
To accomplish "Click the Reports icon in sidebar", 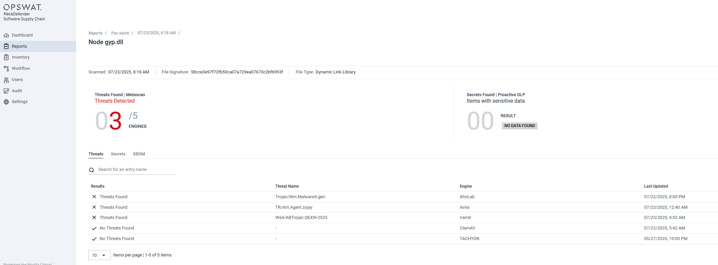I will point(6,46).
